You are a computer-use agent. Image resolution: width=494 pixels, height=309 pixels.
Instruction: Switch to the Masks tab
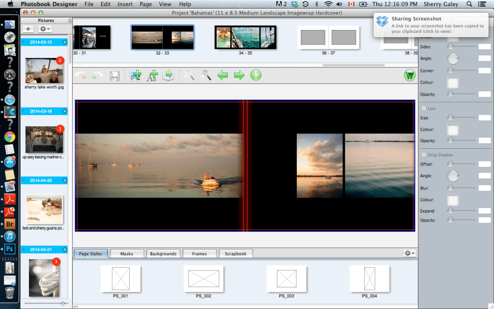(x=127, y=253)
